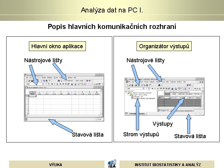The height and width of the screenshot is (168, 224).
Task: Open font size dropdown in main application window
Action: (x=48, y=84)
